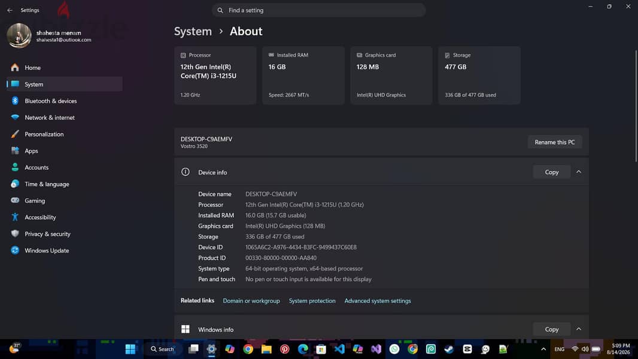The image size is (638, 359).
Task: Click the search magnifier icon in Find a setting
Action: click(220, 10)
